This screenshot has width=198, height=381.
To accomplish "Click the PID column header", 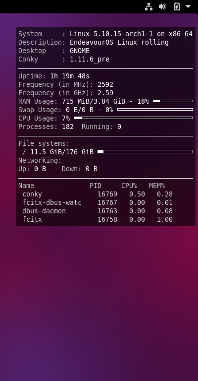I will coord(96,186).
